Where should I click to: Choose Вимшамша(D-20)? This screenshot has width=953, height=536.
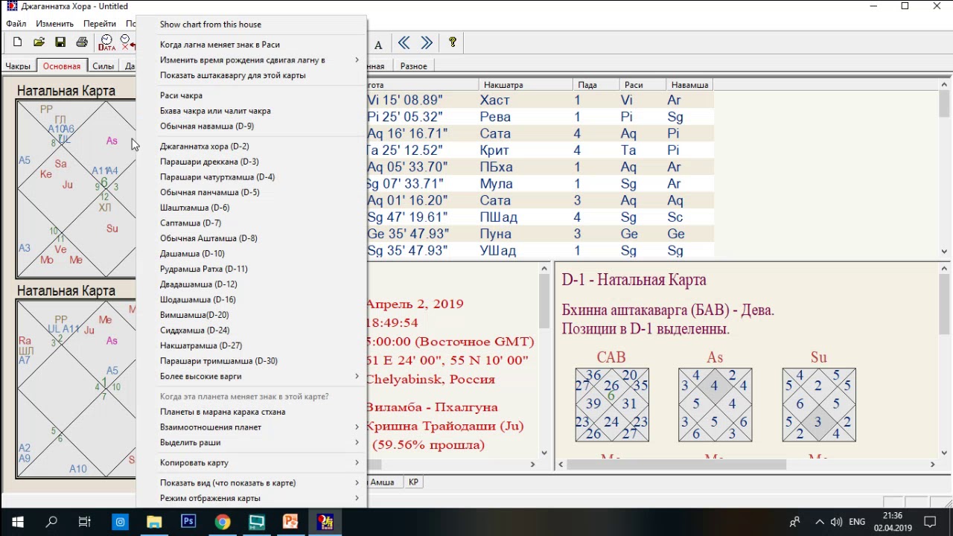pos(252,315)
